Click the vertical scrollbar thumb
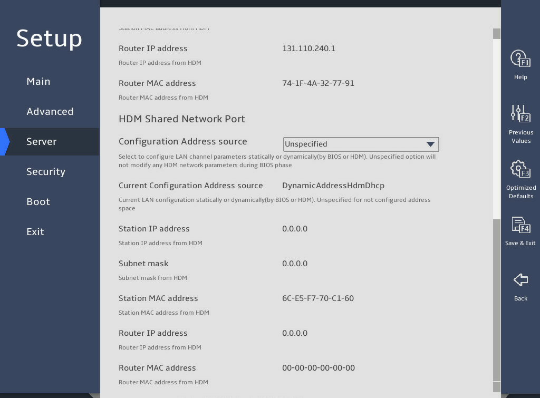This screenshot has height=398, width=540. click(497, 299)
